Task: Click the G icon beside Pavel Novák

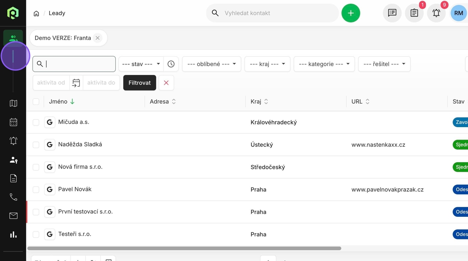Action: 50,189
